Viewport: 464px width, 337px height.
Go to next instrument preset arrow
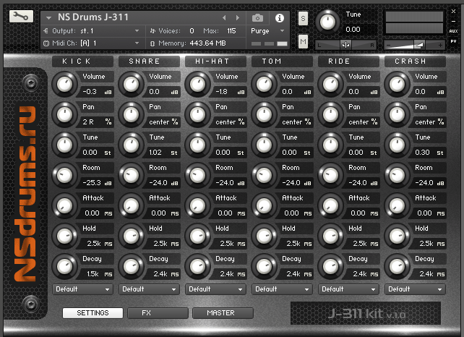[236, 17]
